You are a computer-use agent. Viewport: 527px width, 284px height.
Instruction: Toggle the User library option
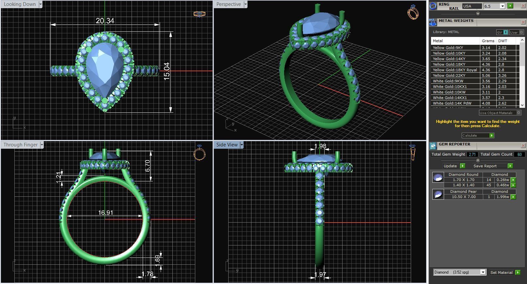pyautogui.click(x=517, y=32)
